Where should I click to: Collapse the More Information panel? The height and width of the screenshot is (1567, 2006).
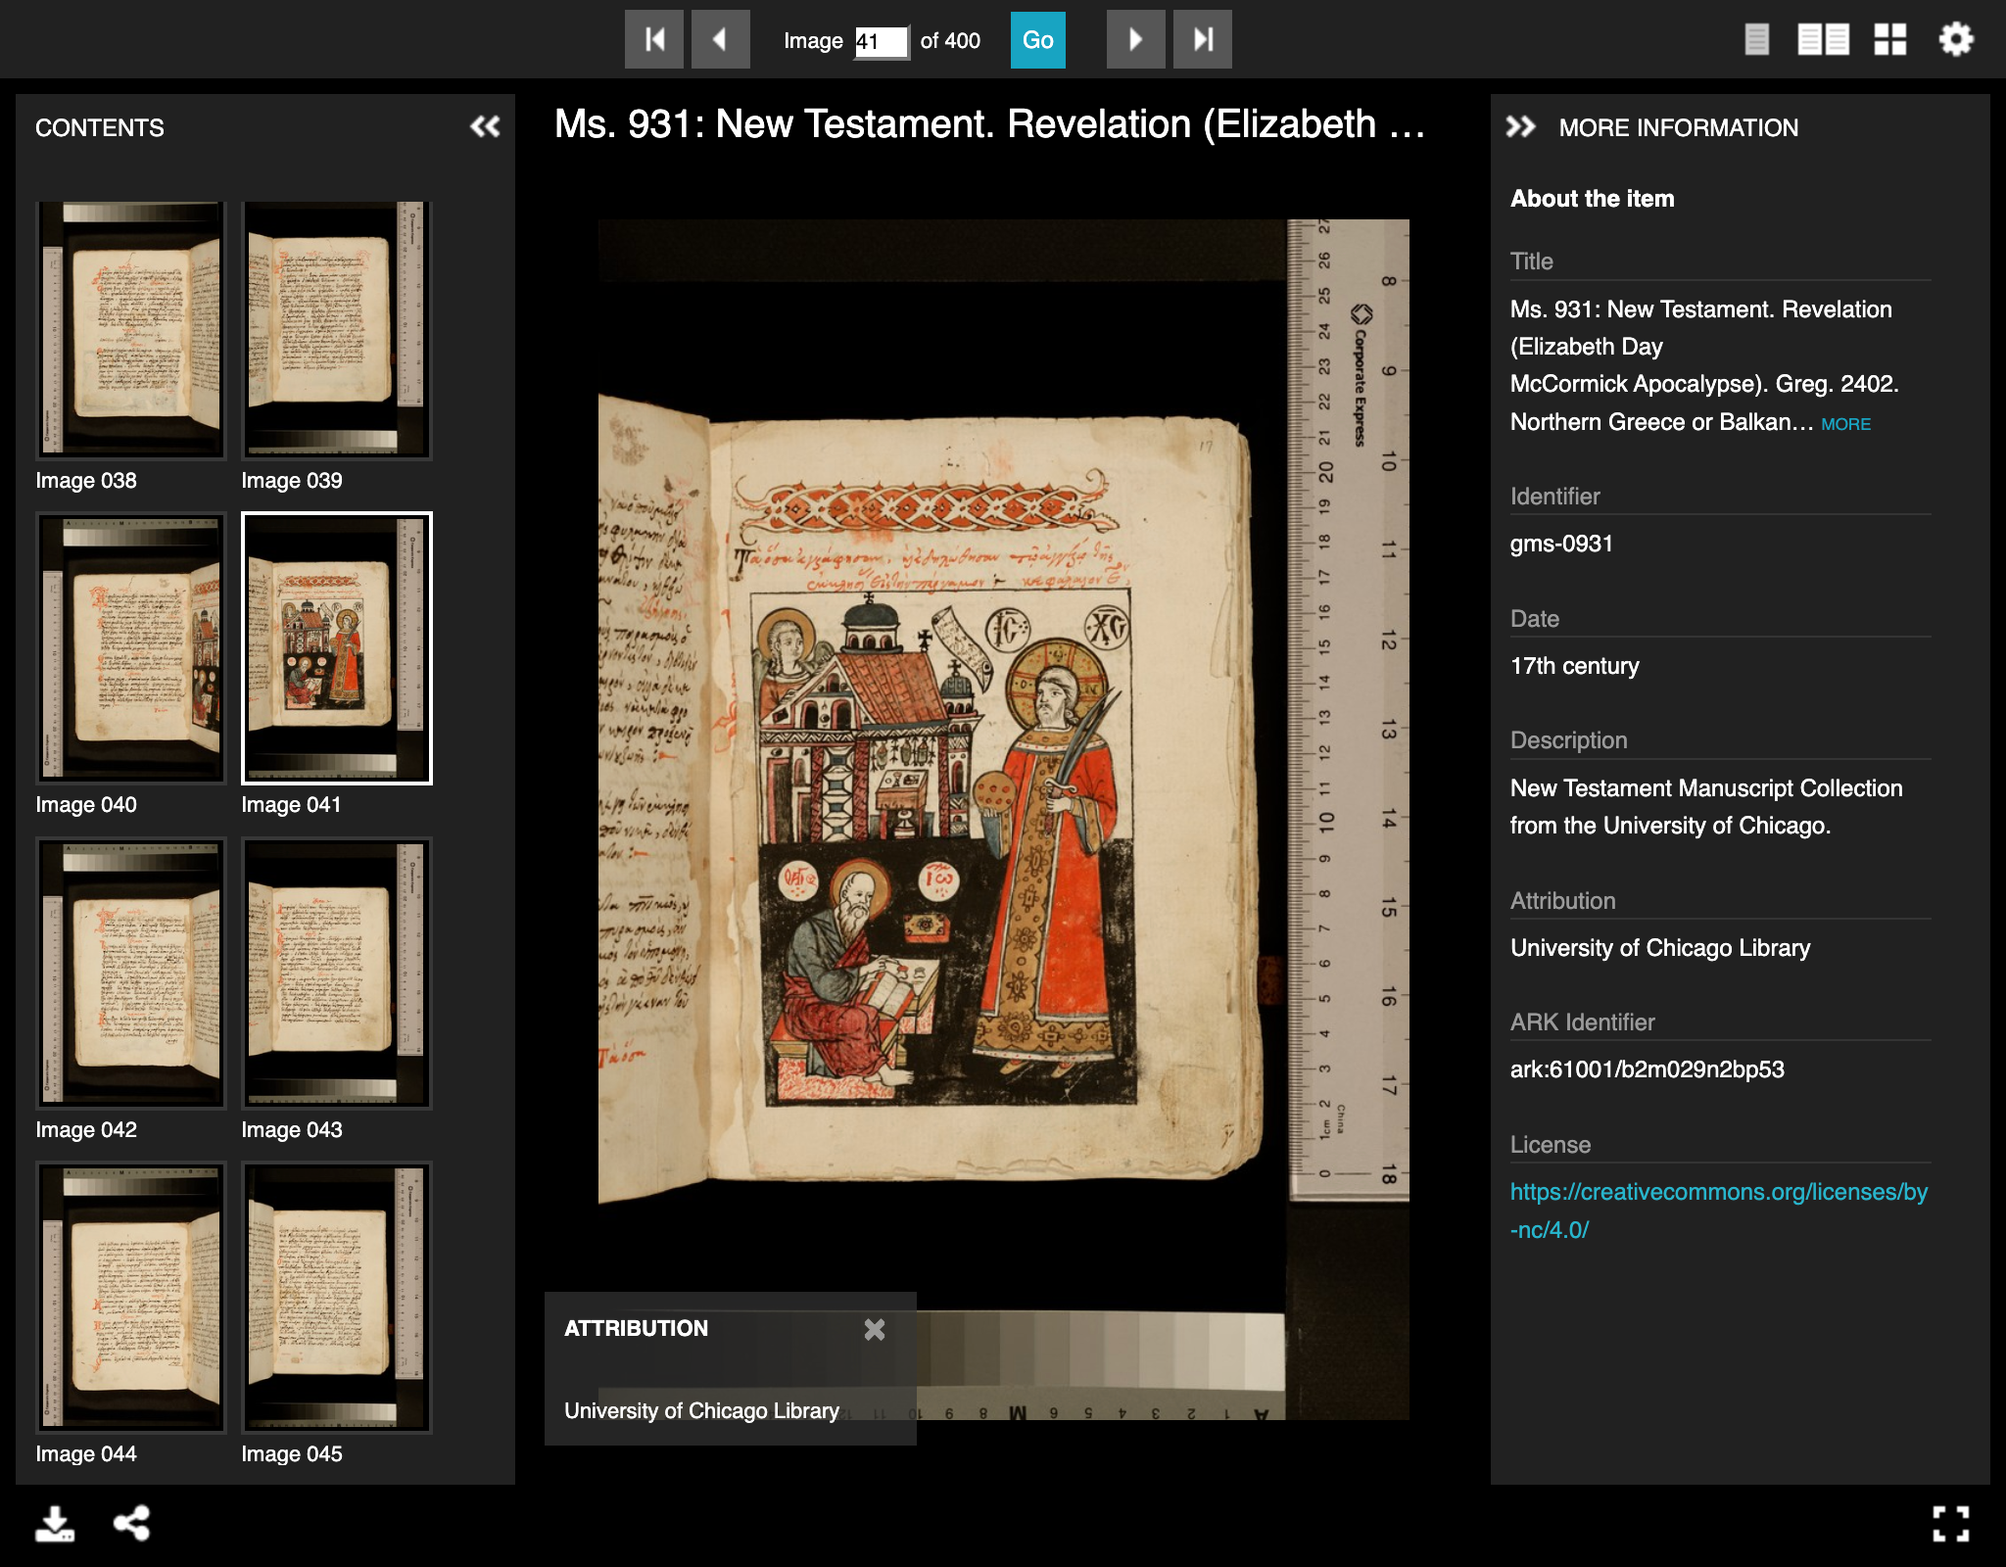pyautogui.click(x=1520, y=126)
